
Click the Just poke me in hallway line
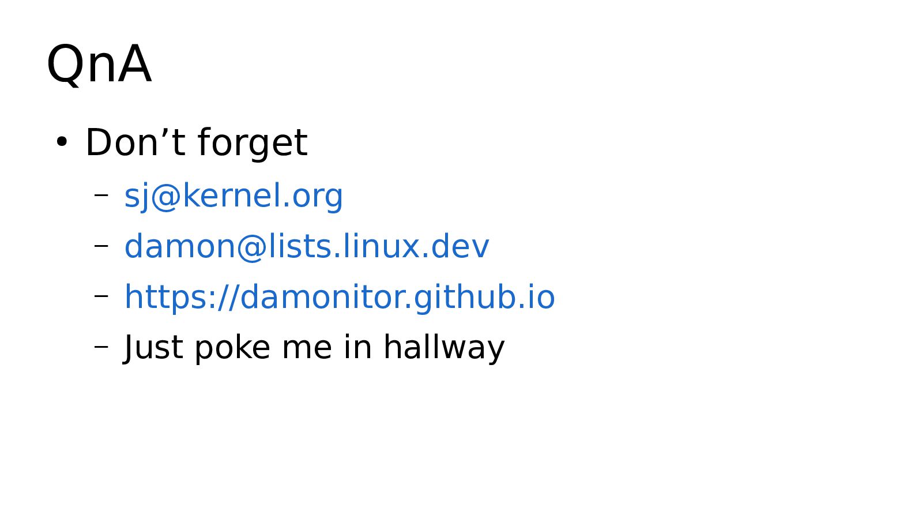[314, 348]
